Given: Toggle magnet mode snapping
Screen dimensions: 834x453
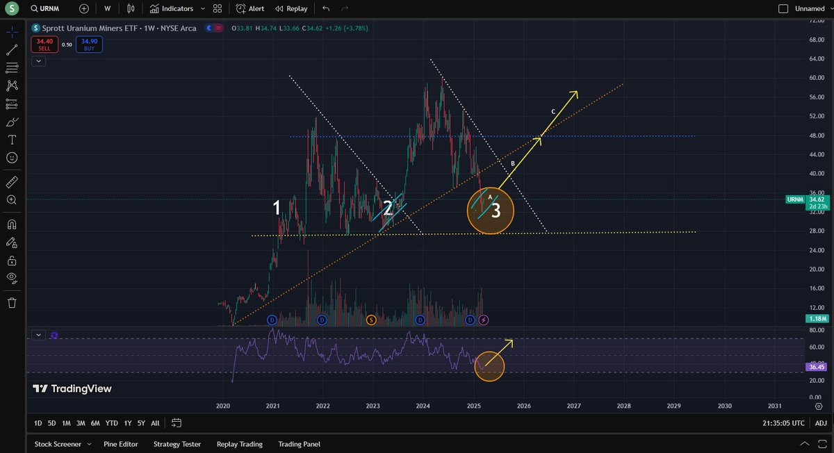Looking at the screenshot, I should click(x=12, y=224).
